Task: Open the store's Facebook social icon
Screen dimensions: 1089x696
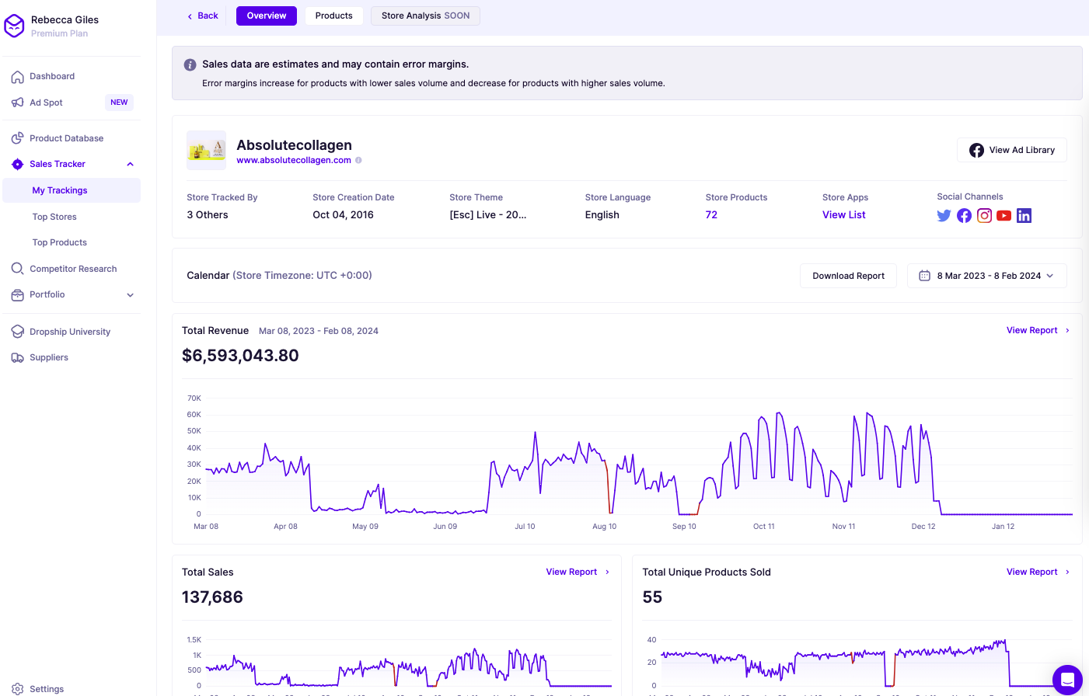Action: 964,216
